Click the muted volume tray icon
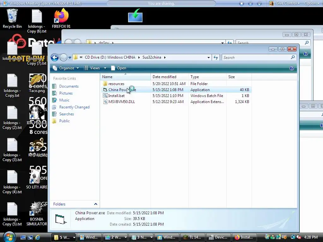The height and width of the screenshot is (242, 323). tap(299, 237)
